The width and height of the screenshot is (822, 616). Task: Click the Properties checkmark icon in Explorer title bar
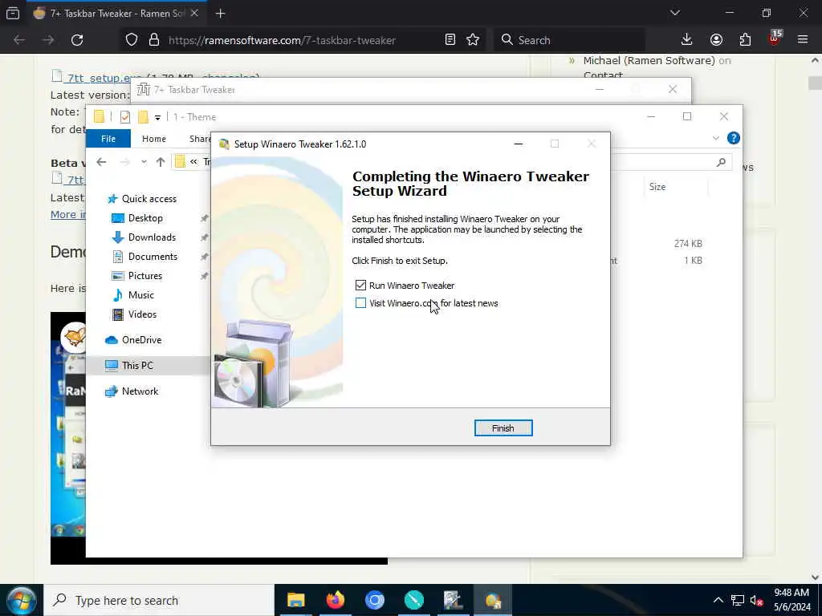[x=124, y=117]
